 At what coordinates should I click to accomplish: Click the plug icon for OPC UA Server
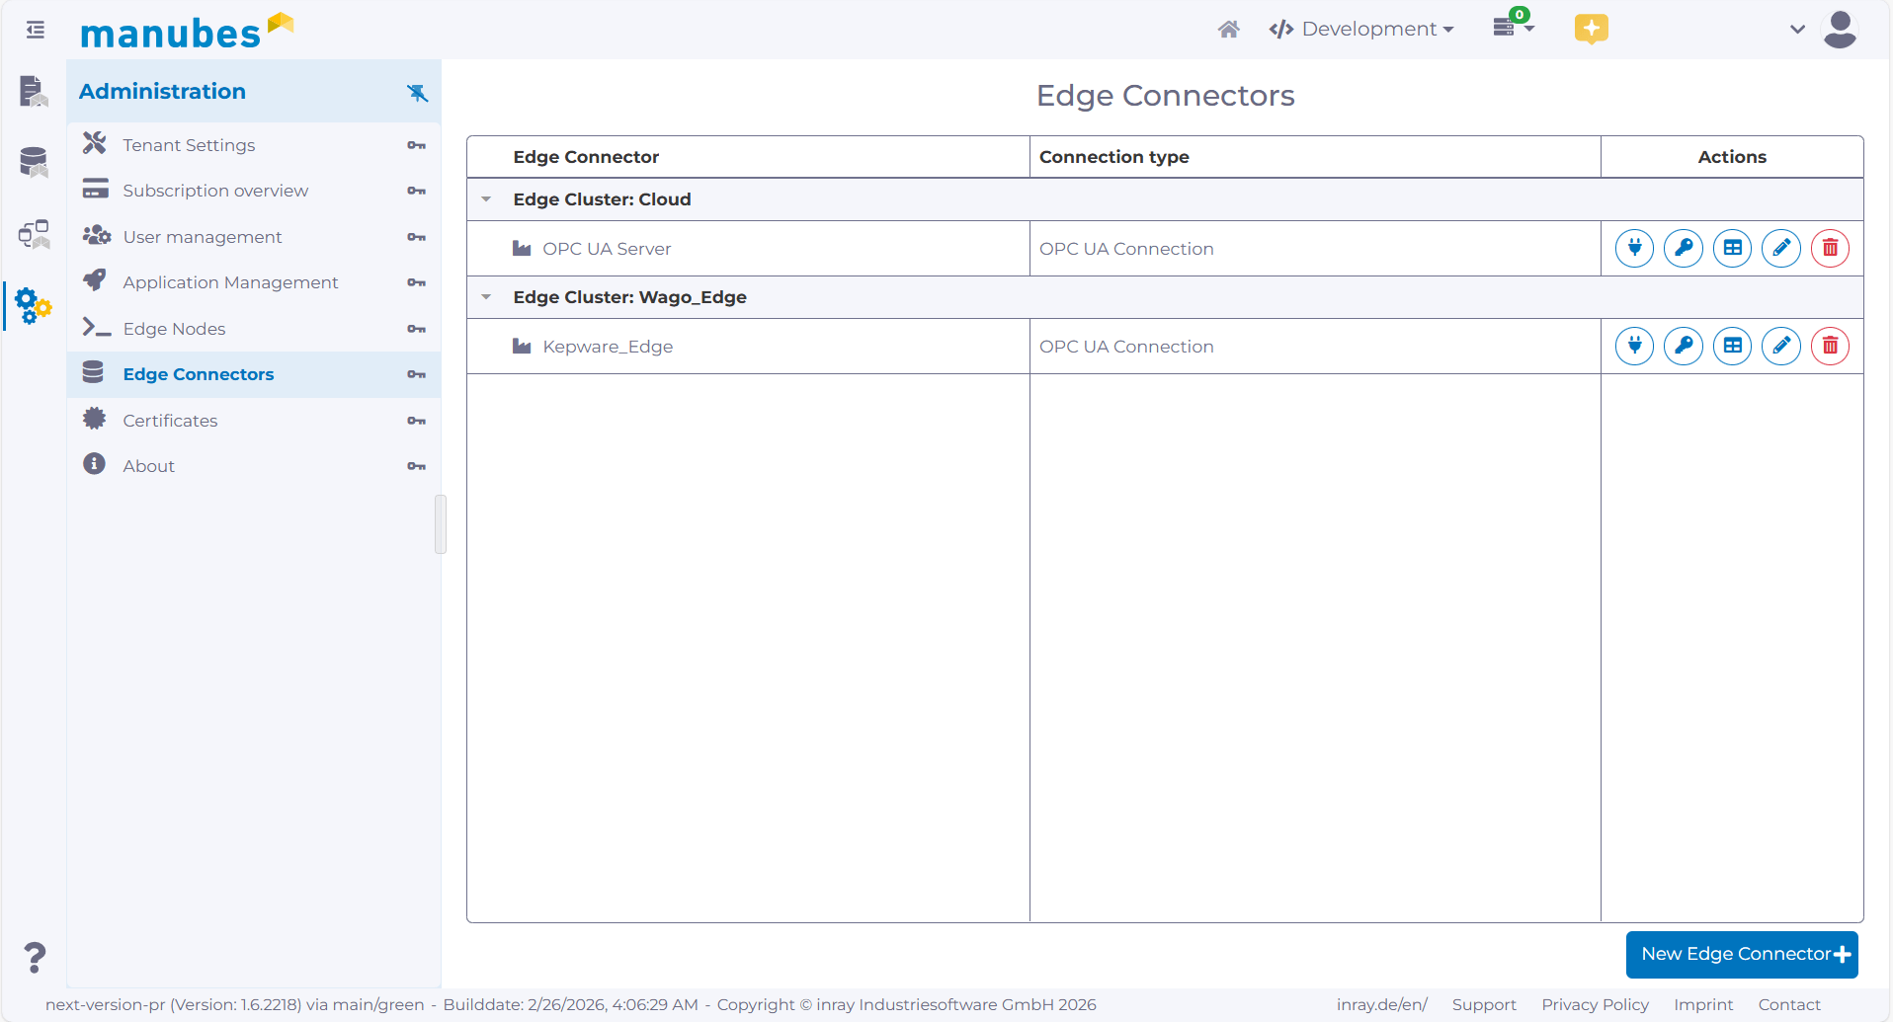click(x=1634, y=248)
